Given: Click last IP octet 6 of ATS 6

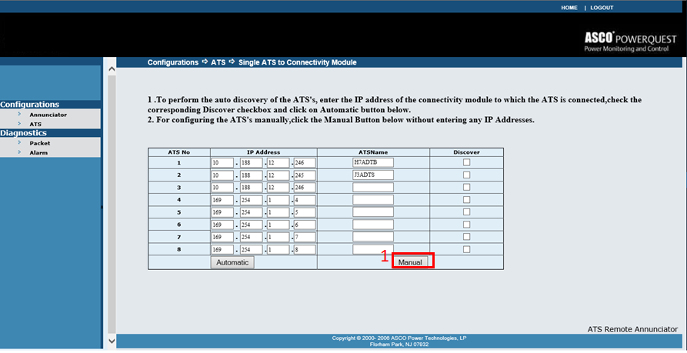Looking at the screenshot, I should point(305,225).
